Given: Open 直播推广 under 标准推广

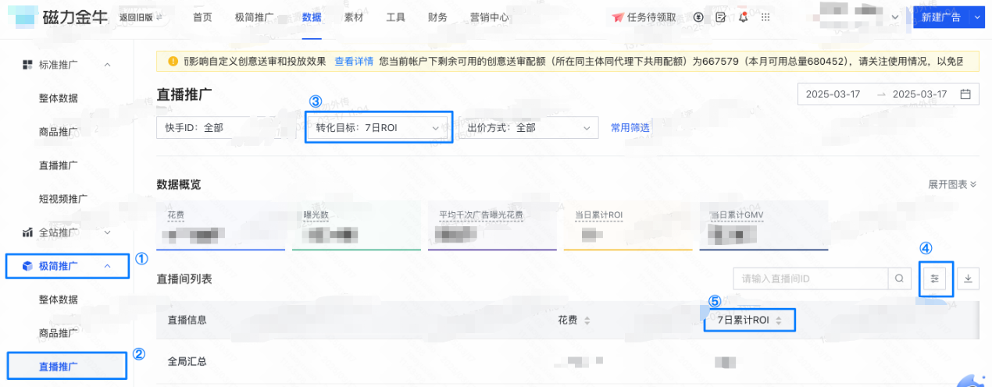Looking at the screenshot, I should point(59,165).
